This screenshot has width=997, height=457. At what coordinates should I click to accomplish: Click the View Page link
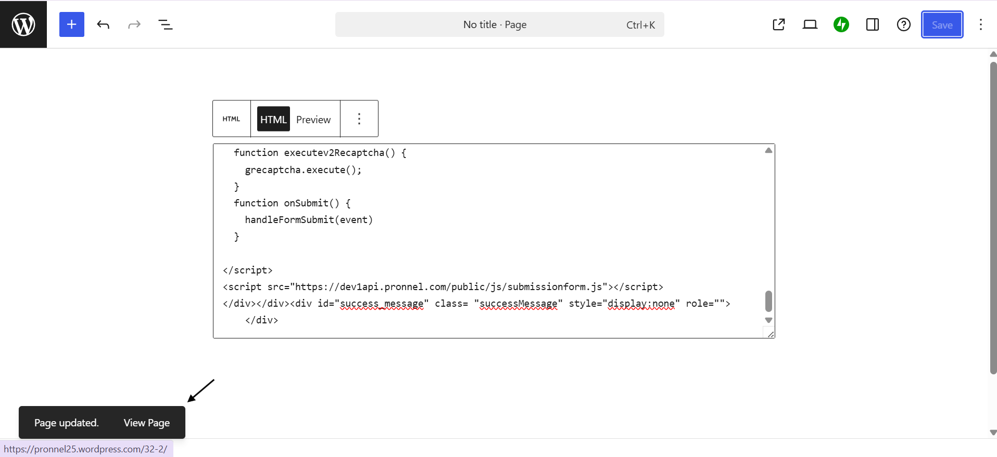click(147, 423)
